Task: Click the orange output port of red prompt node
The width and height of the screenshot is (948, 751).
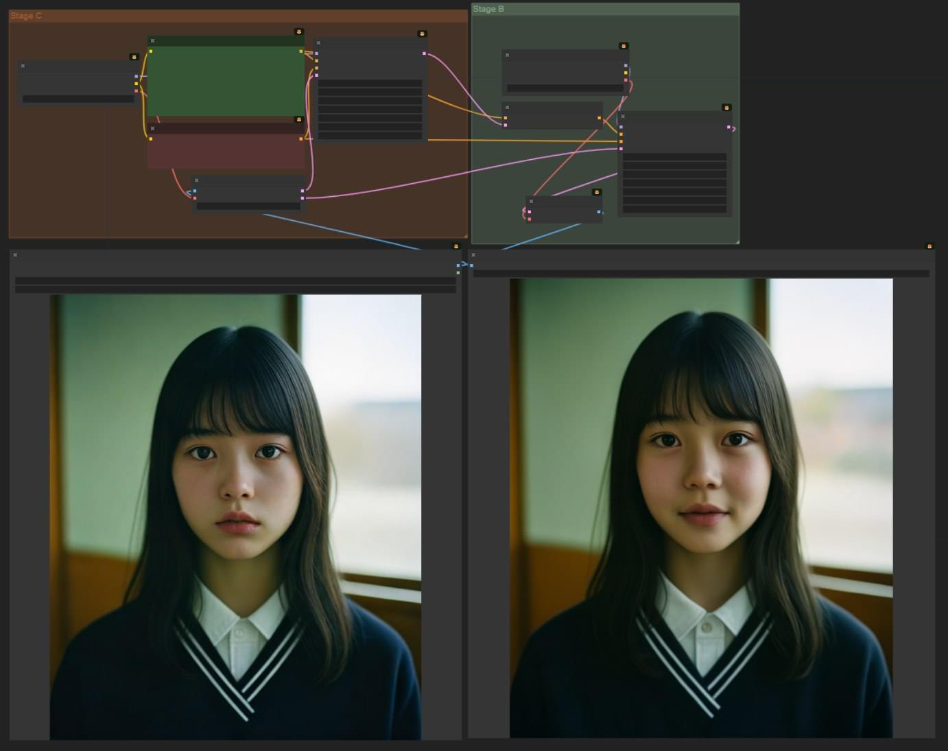Action: click(301, 139)
